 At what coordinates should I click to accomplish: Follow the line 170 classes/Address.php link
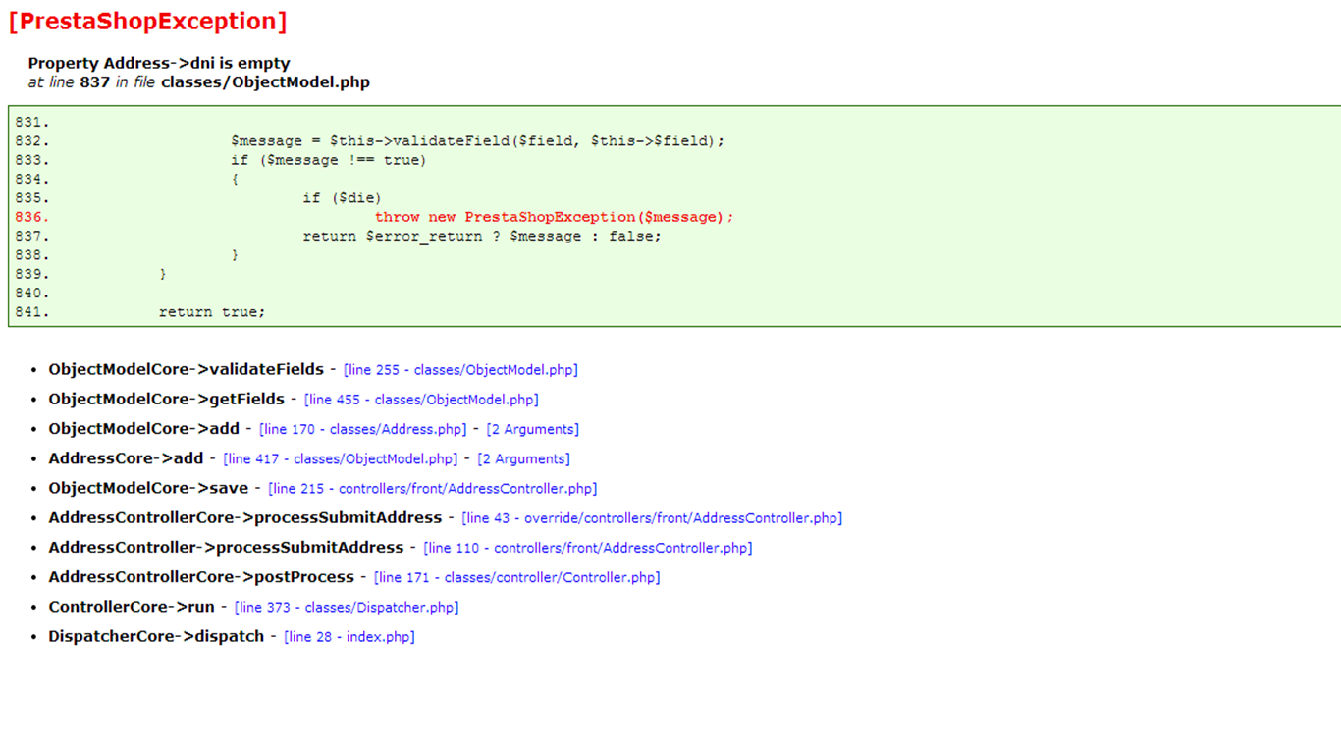click(x=363, y=429)
